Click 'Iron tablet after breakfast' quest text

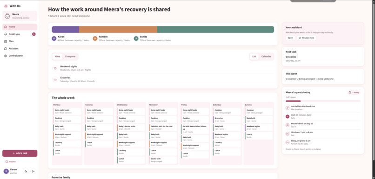click(x=303, y=106)
